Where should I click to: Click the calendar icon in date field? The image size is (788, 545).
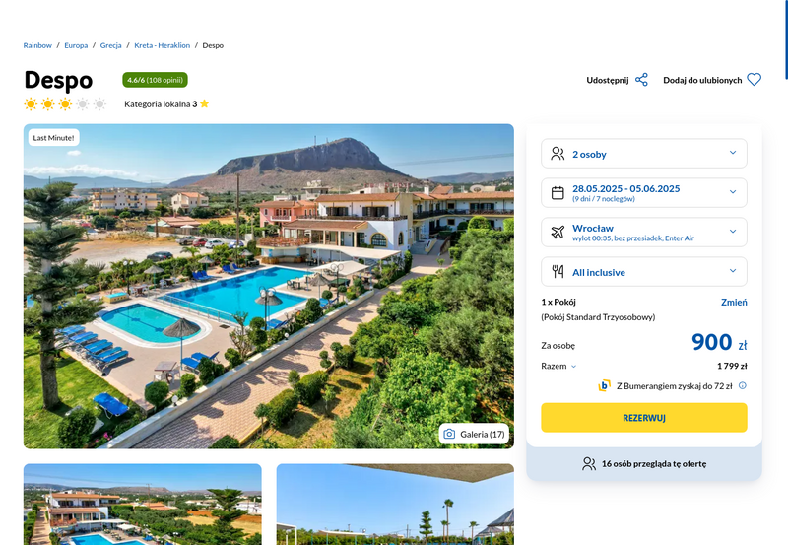click(x=558, y=192)
